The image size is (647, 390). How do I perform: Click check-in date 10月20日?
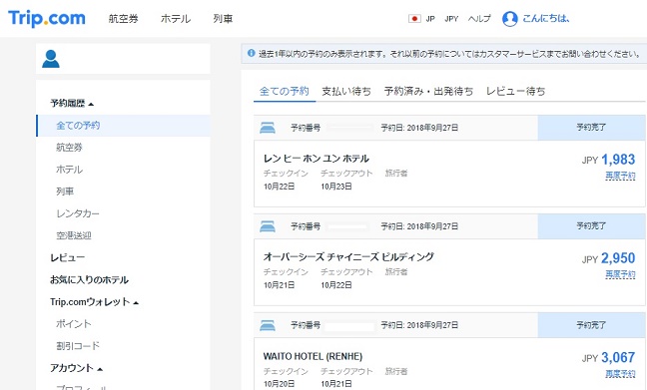pyautogui.click(x=279, y=384)
